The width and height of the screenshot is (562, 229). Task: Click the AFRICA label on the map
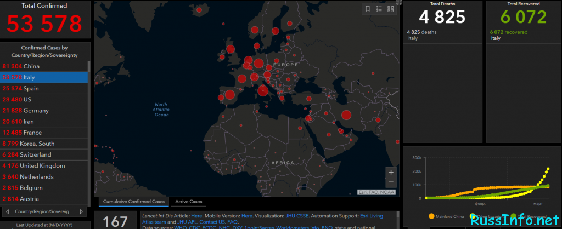[x=283, y=163]
